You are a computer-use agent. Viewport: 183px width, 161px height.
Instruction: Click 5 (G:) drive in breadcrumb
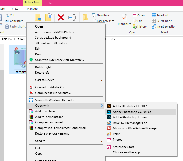[21, 39]
